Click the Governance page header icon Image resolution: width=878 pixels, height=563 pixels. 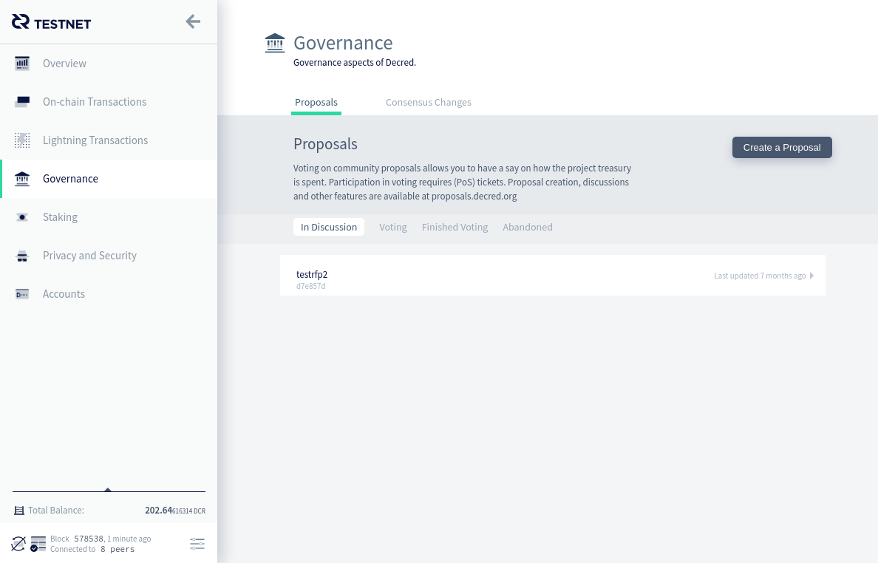pyautogui.click(x=274, y=43)
